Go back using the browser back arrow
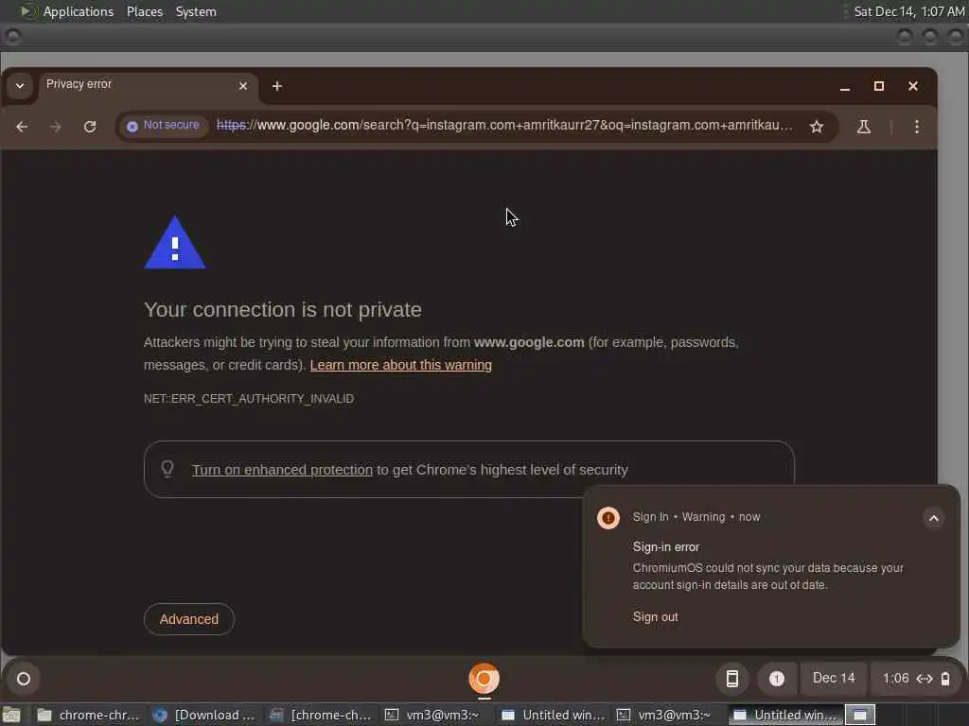The height and width of the screenshot is (726, 969). (22, 127)
